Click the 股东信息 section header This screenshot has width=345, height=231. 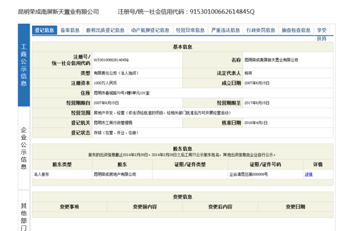click(183, 149)
